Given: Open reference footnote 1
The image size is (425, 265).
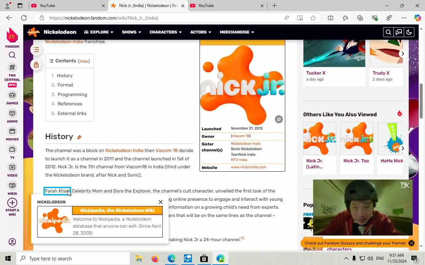Looking at the screenshot, I should 242,238.
